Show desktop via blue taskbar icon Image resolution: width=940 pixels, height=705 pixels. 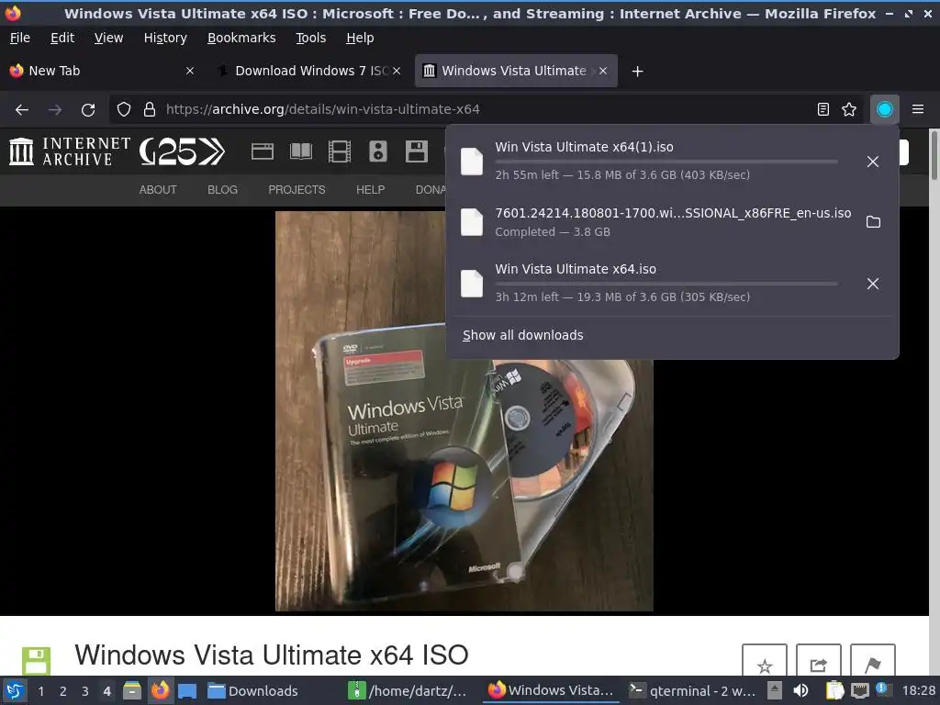(187, 691)
